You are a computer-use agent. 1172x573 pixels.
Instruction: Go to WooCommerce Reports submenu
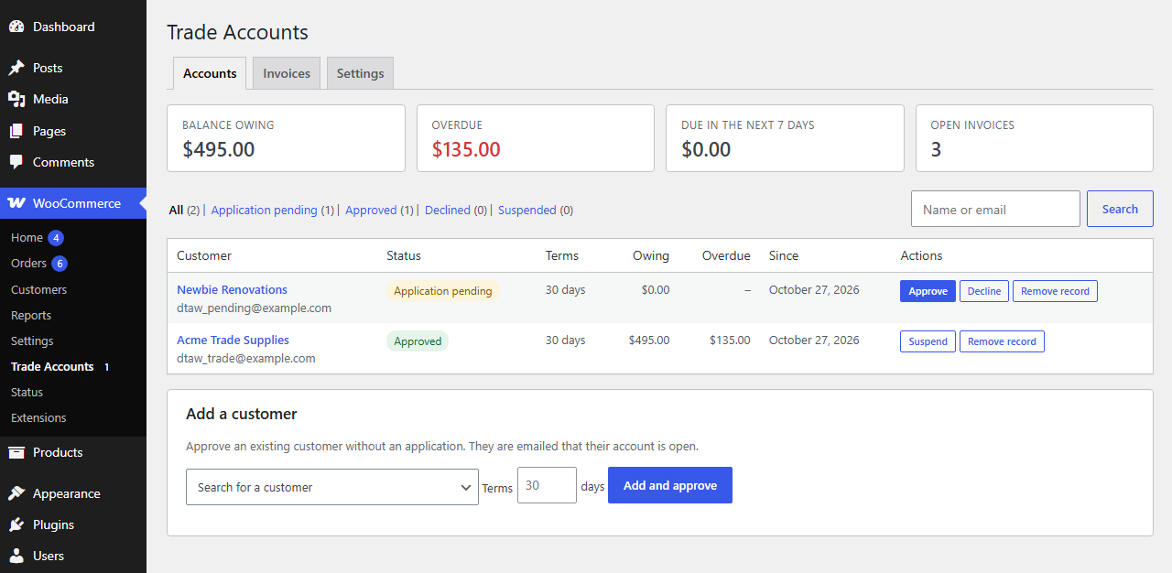pyautogui.click(x=31, y=315)
